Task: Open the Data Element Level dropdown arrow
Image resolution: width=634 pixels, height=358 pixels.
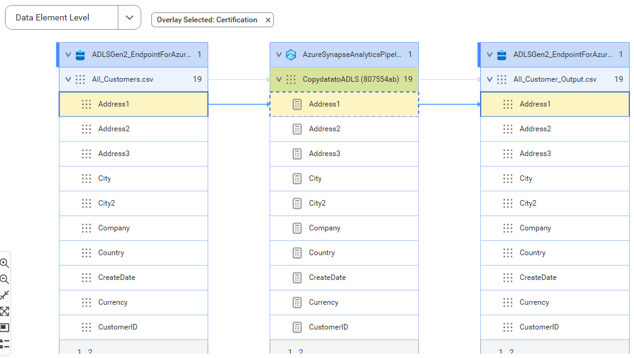Action: pos(130,18)
